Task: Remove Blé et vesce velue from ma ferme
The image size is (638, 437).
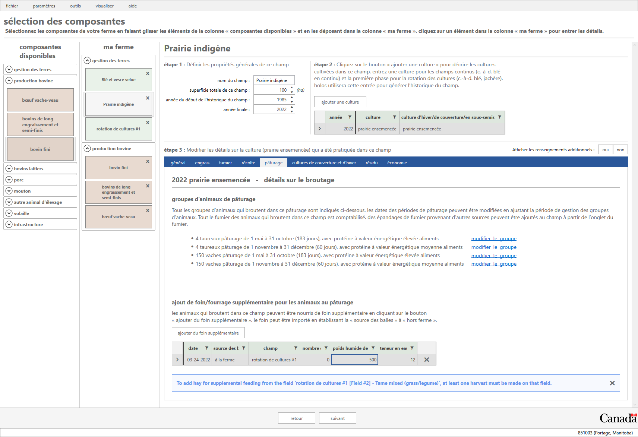Action: point(148,73)
